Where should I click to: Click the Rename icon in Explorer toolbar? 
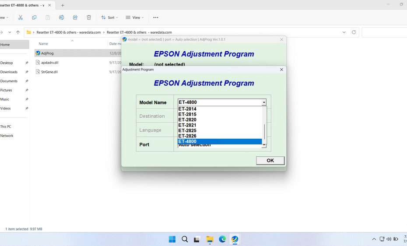pyautogui.click(x=62, y=18)
